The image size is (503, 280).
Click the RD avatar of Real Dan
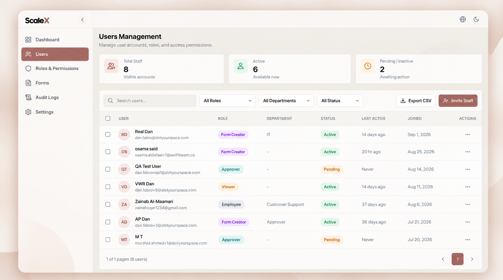coord(124,135)
